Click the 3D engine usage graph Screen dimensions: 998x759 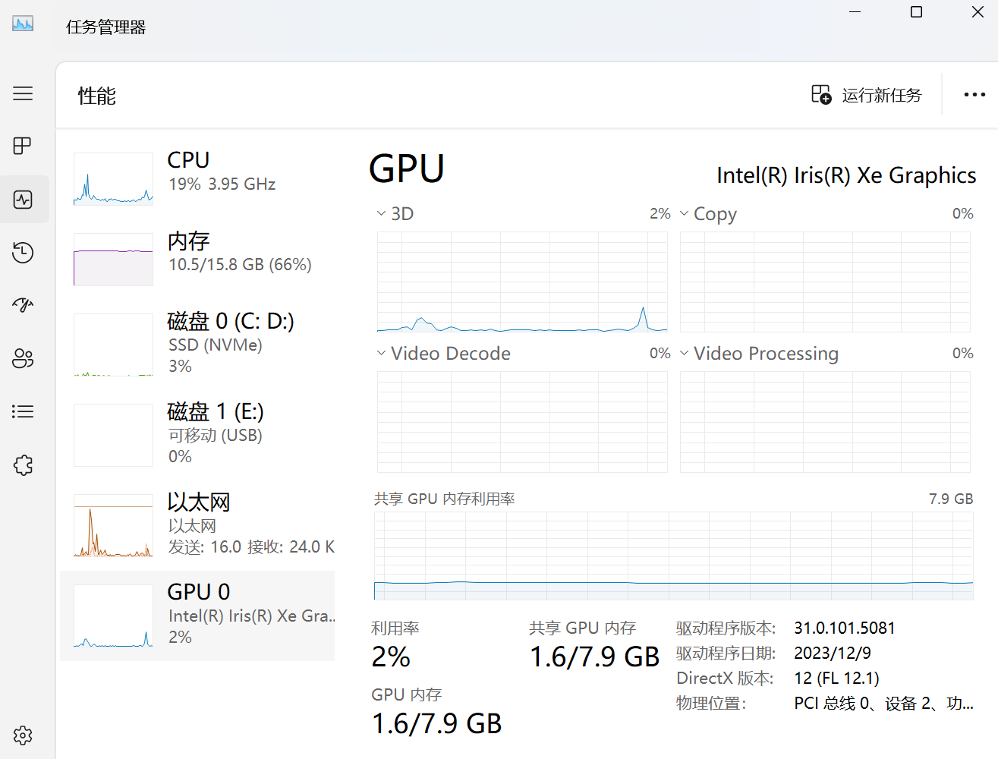pyautogui.click(x=522, y=282)
